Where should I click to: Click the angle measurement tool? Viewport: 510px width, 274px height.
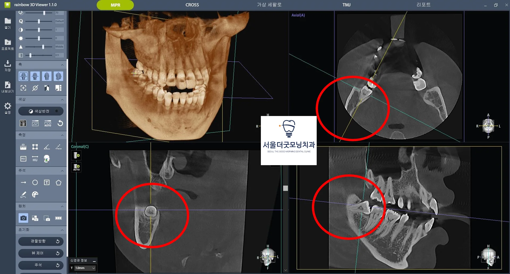pos(47,147)
